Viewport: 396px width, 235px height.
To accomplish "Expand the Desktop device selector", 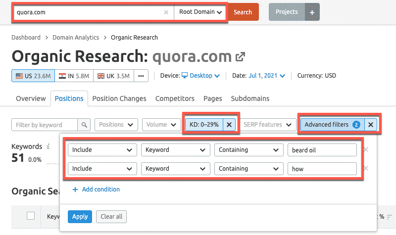I will [200, 76].
